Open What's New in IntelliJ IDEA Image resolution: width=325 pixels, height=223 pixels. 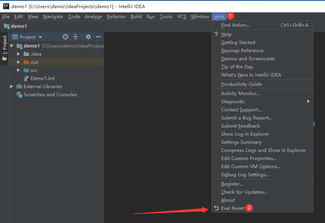(262, 75)
